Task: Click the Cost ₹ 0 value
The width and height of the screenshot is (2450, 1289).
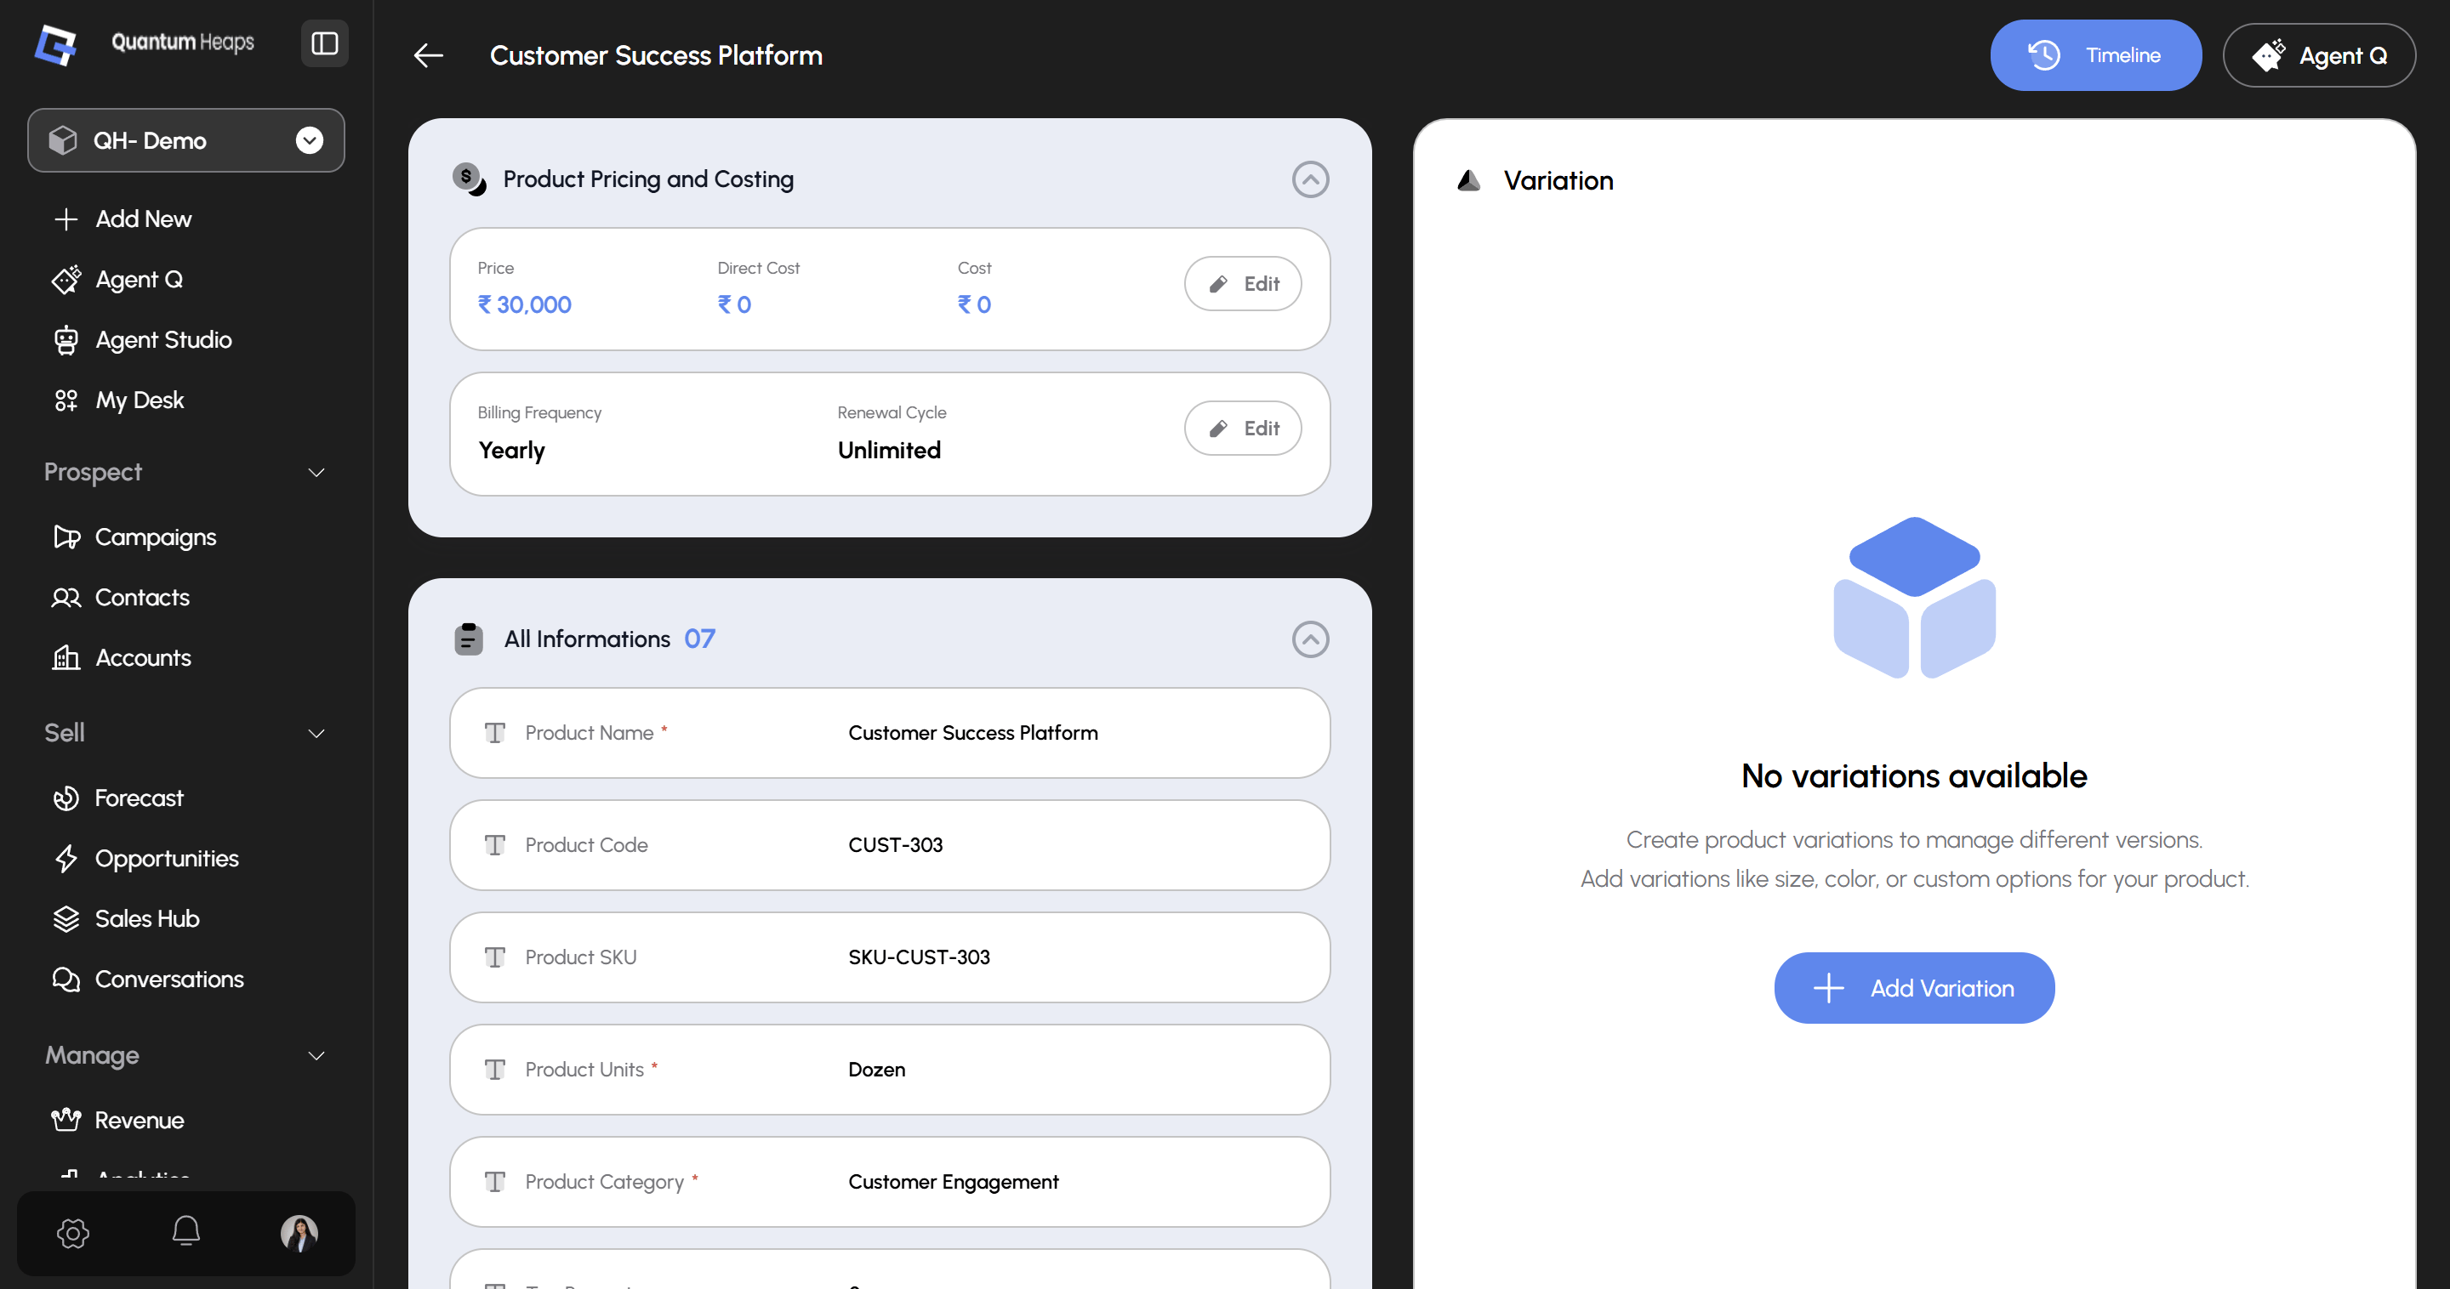Action: (x=974, y=304)
